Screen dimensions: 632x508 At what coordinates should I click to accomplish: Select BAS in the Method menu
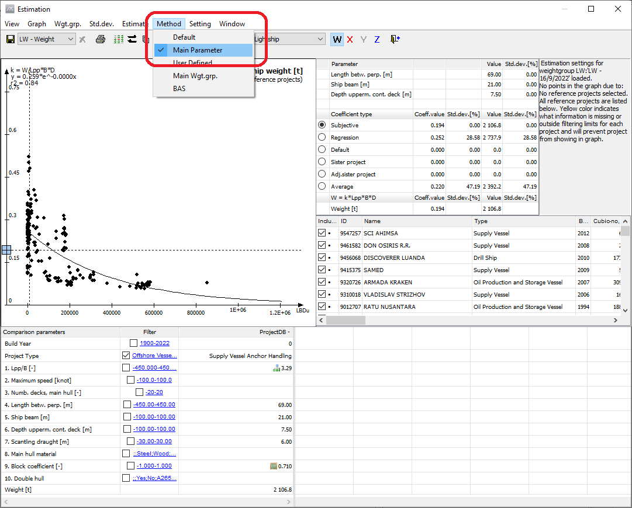(x=179, y=89)
